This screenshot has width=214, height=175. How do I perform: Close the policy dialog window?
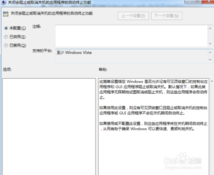(x=209, y=1)
